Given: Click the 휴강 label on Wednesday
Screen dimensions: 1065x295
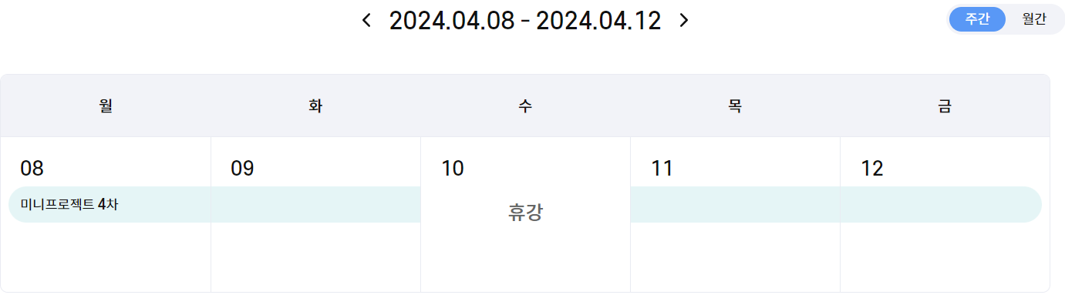Looking at the screenshot, I should coord(525,213).
